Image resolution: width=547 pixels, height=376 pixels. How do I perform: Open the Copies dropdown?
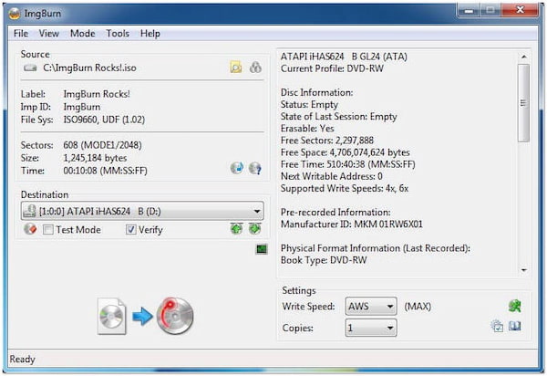(389, 328)
